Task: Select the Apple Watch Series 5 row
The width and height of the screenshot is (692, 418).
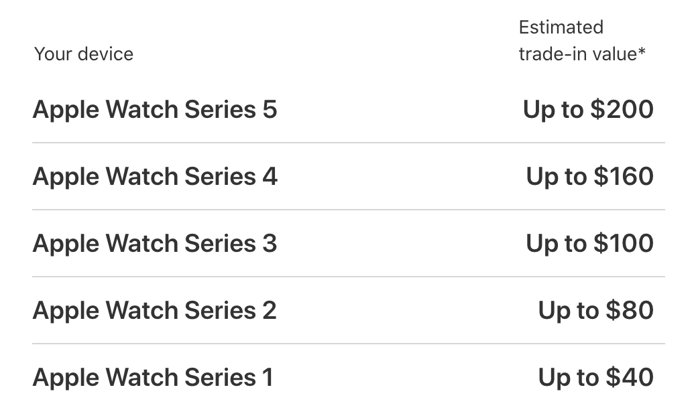Action: click(349, 109)
